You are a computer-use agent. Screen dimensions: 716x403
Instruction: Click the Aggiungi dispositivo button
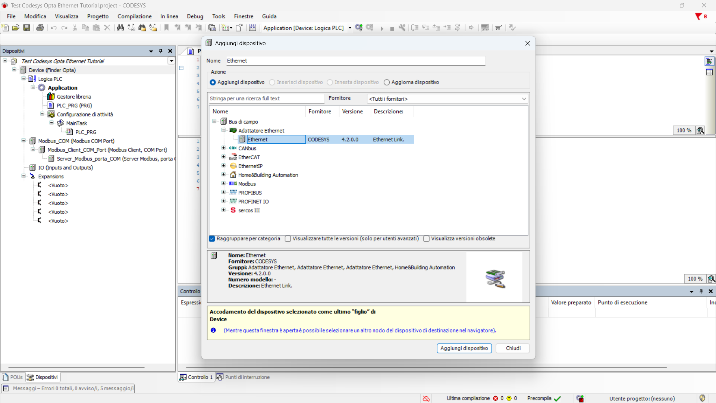point(464,348)
